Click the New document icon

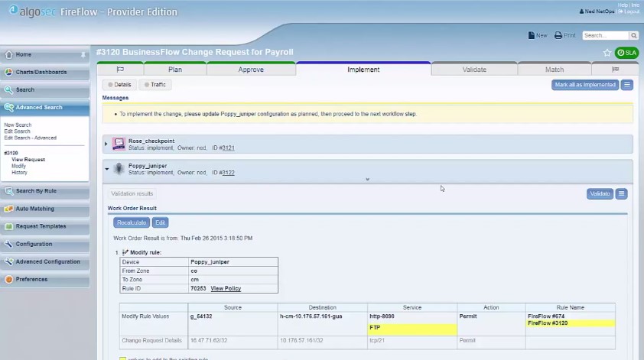coord(531,35)
